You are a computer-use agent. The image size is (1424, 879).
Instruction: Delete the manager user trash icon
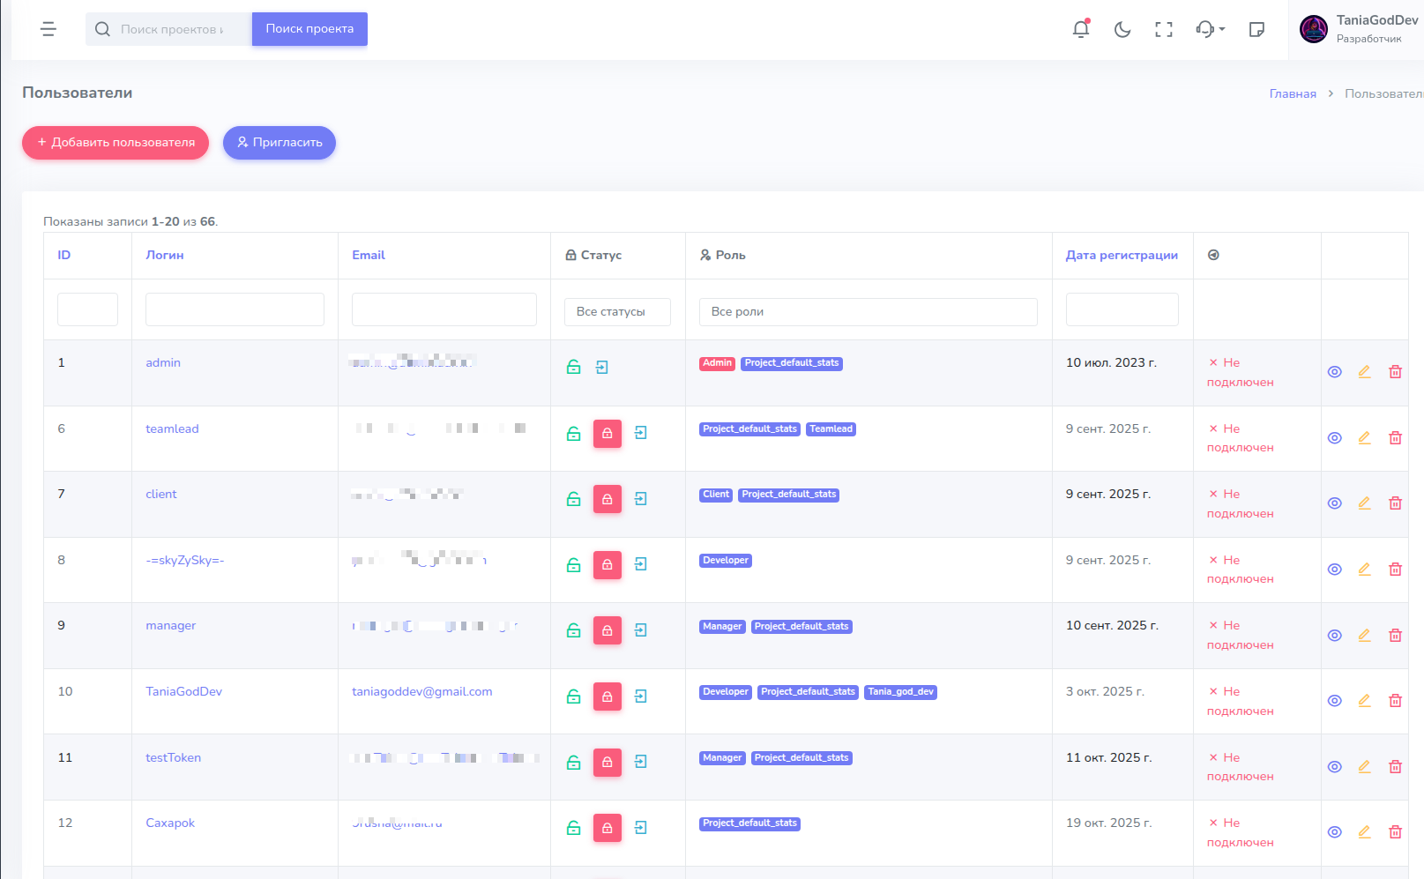click(1395, 636)
